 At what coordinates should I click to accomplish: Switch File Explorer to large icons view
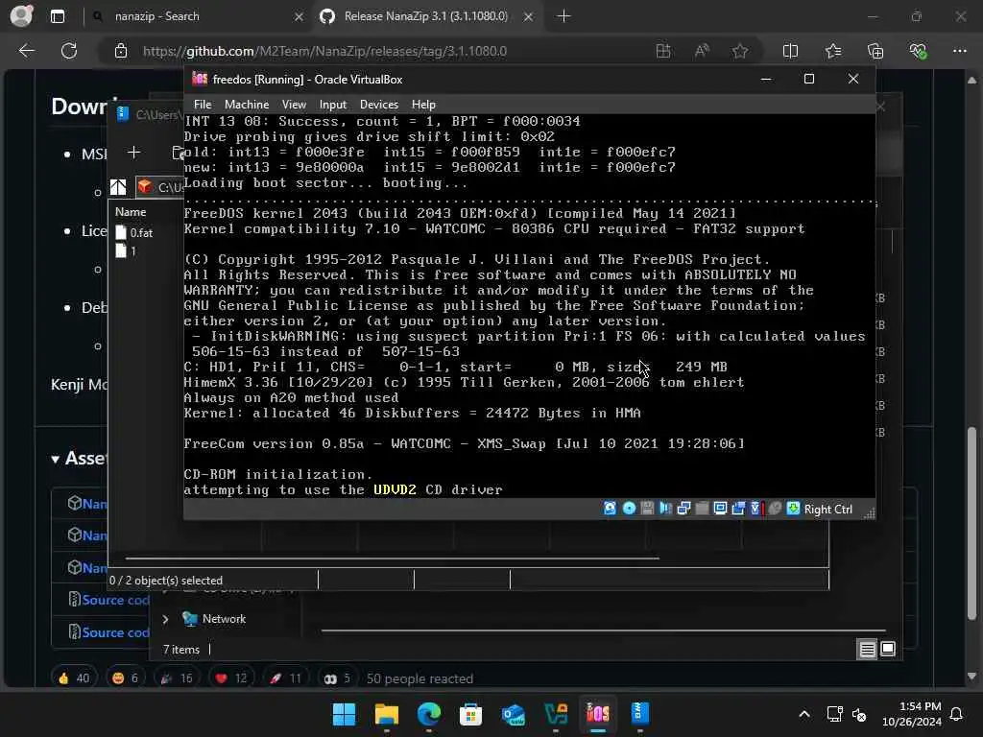pyautogui.click(x=888, y=650)
